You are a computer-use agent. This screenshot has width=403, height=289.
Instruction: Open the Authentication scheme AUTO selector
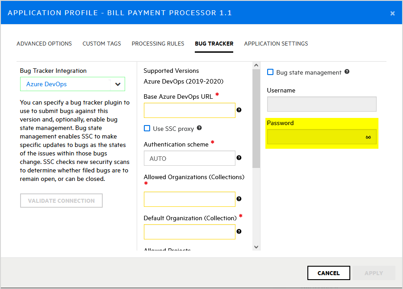pos(189,158)
